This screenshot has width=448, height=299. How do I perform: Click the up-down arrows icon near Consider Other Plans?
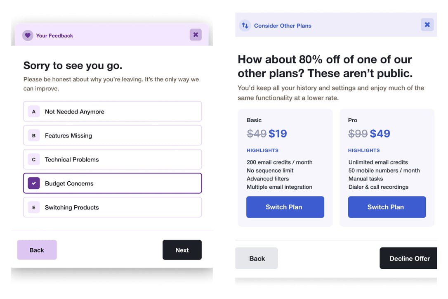(x=245, y=25)
